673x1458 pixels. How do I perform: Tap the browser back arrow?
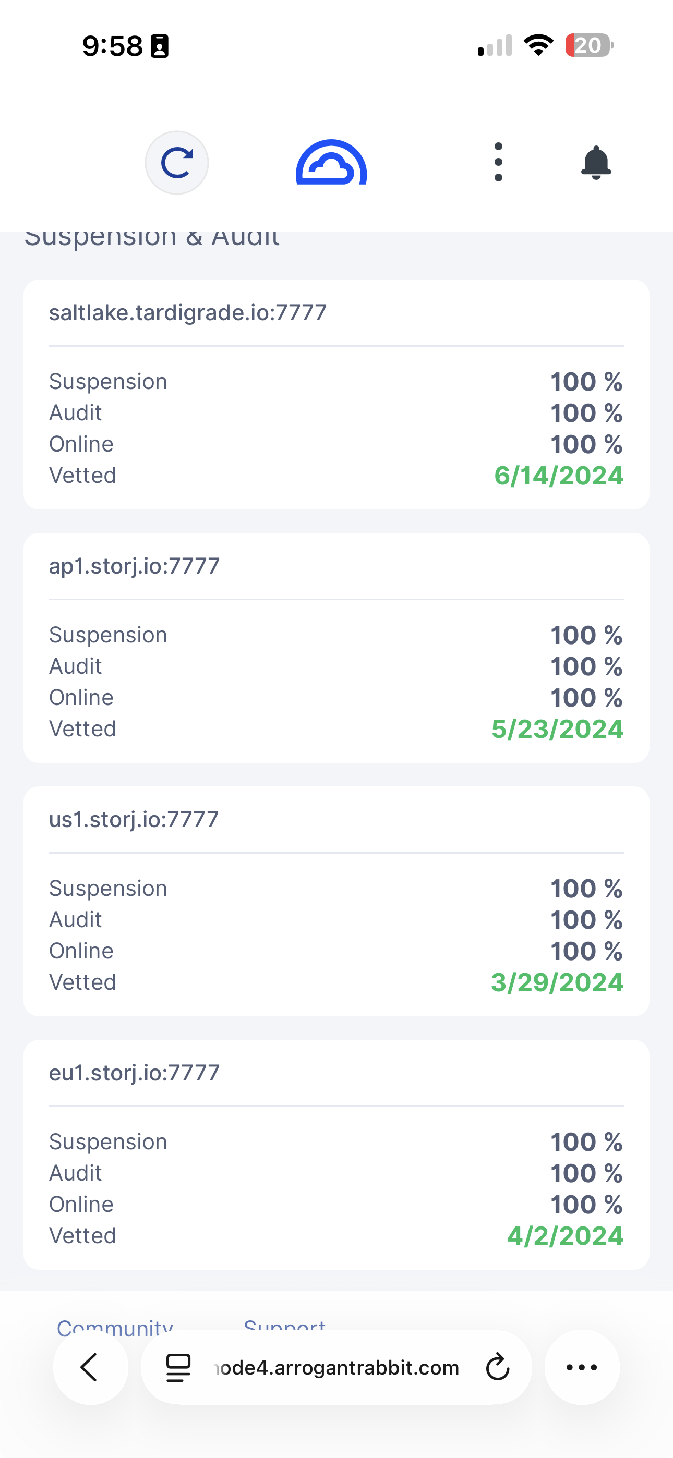coord(90,1367)
